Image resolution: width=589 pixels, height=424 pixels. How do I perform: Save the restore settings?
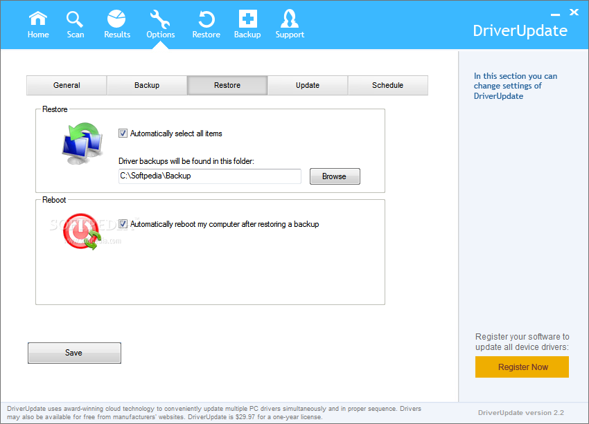click(x=74, y=353)
